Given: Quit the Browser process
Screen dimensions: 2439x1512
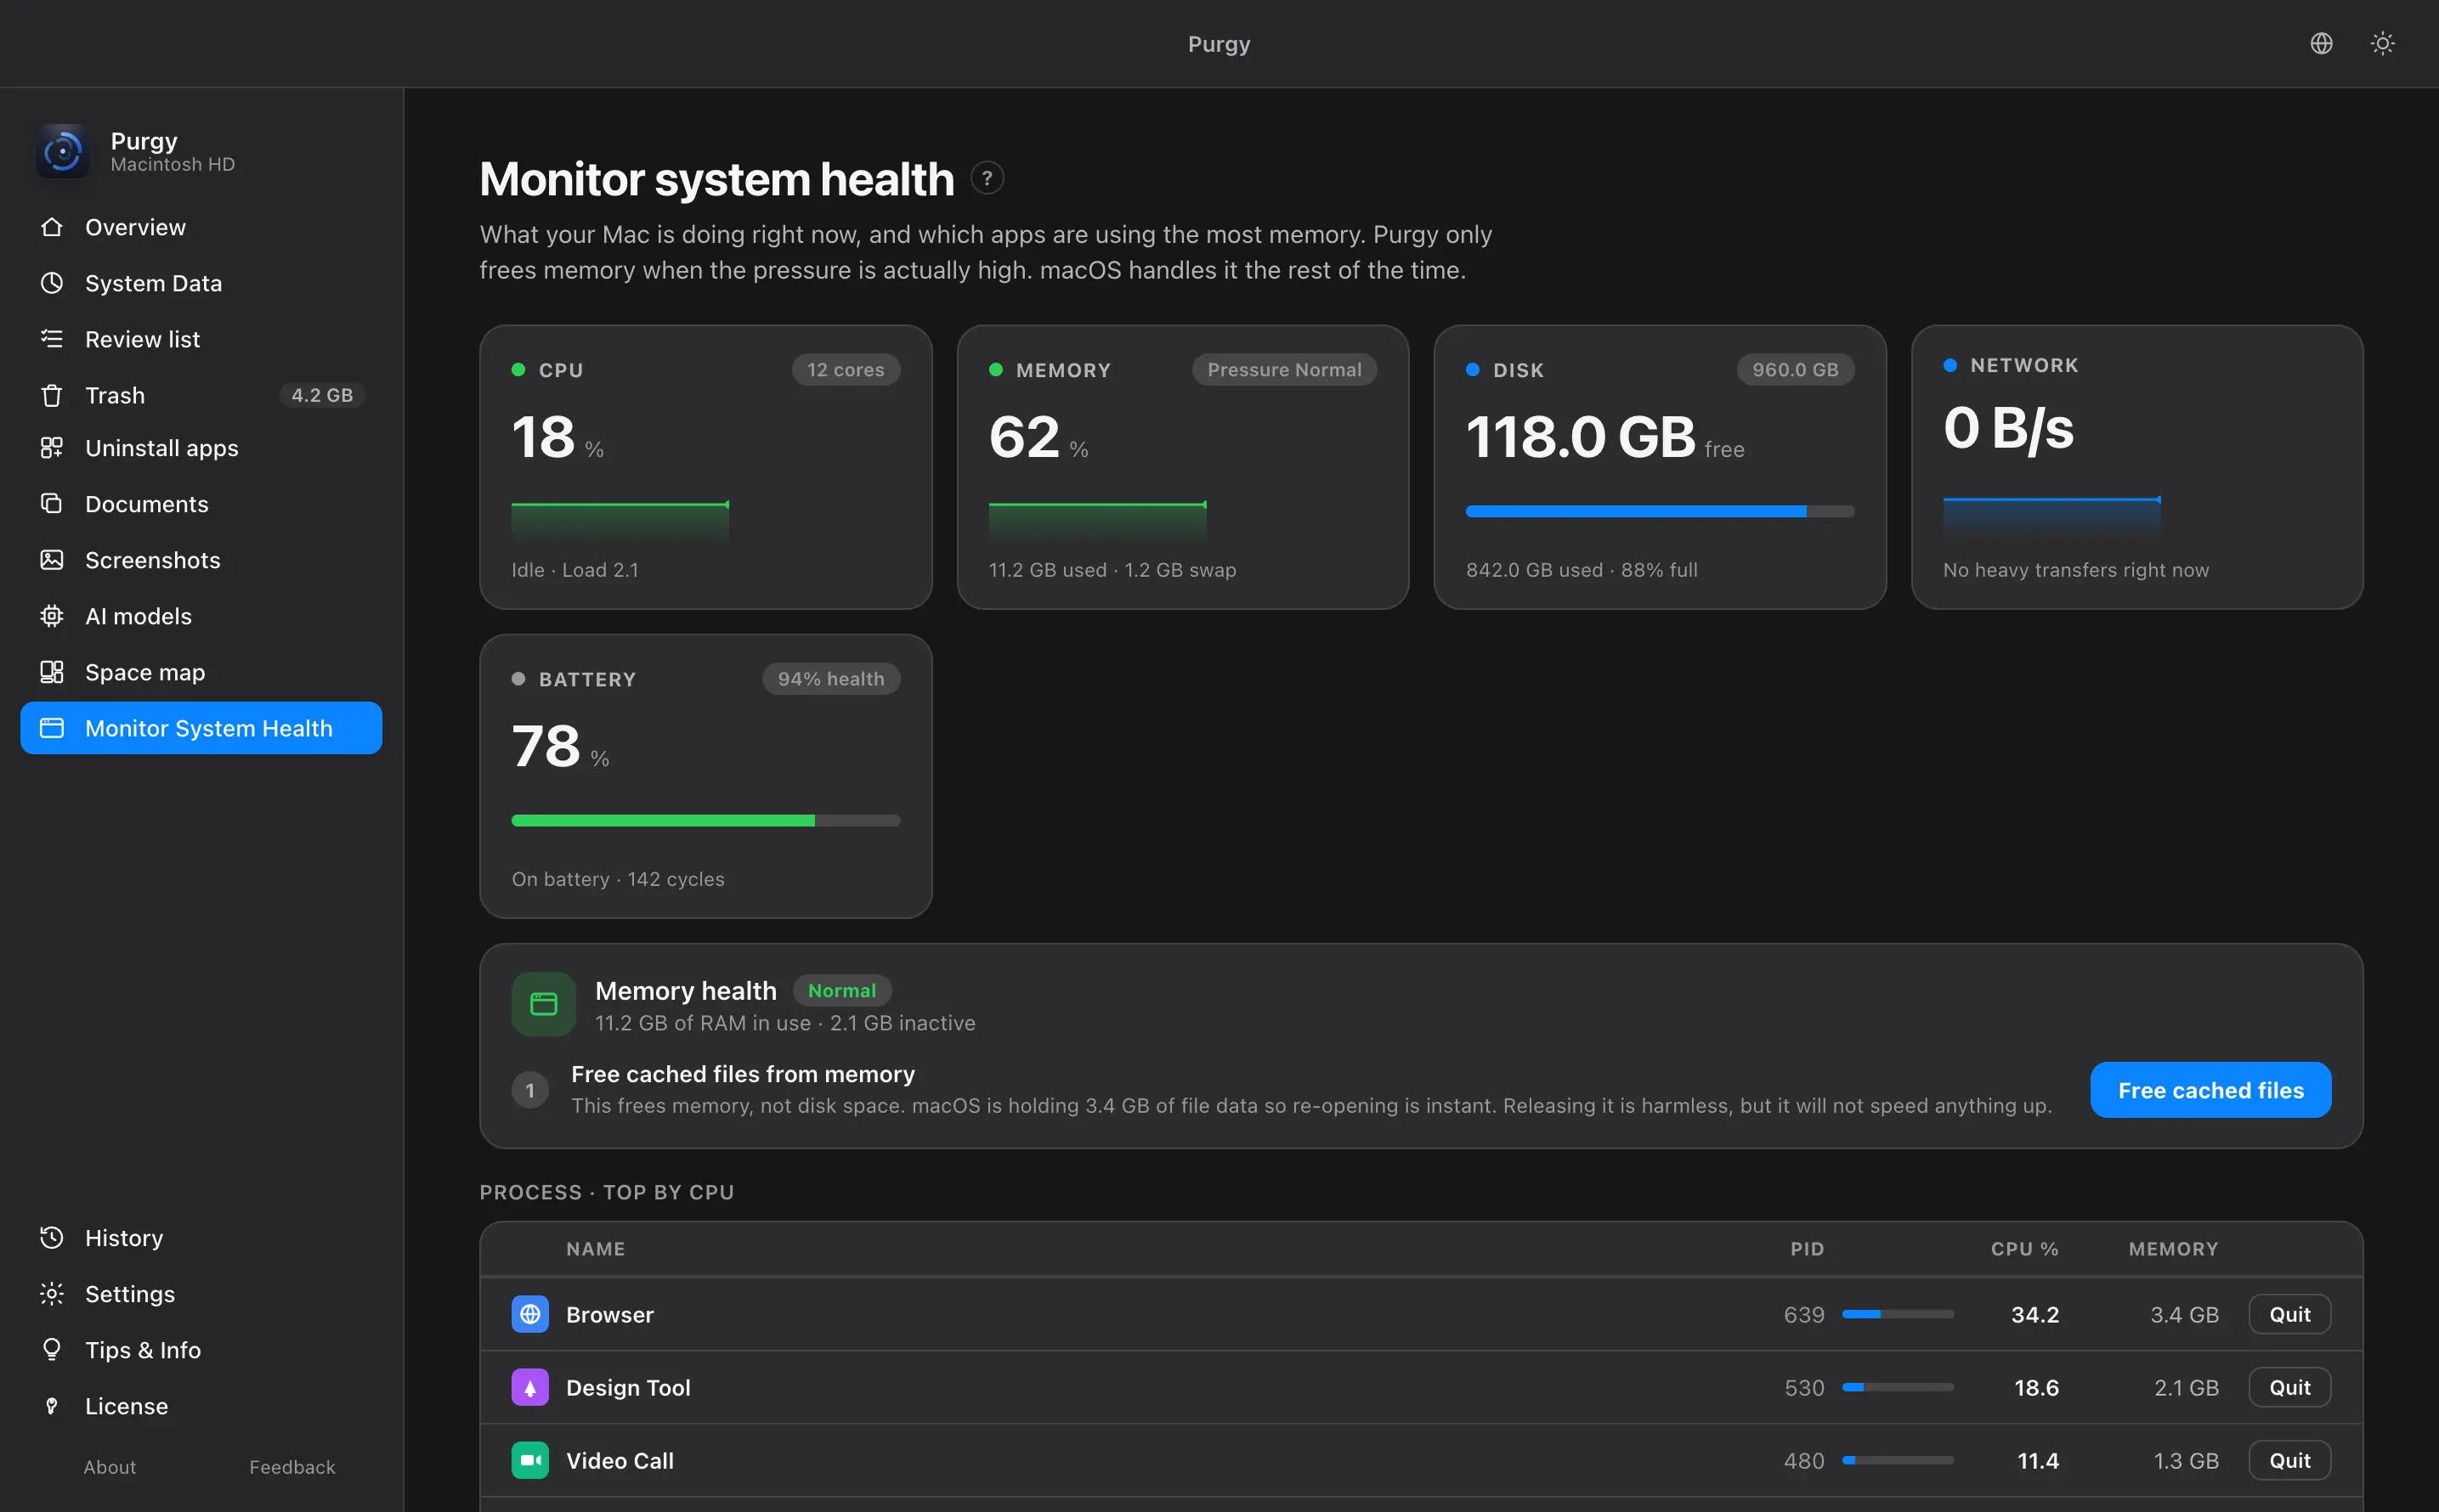Looking at the screenshot, I should [2290, 1314].
